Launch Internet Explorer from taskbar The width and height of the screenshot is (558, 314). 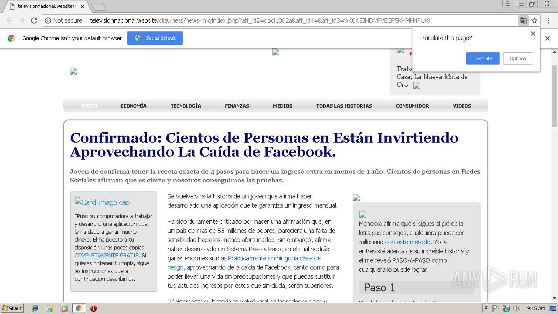pos(35,308)
